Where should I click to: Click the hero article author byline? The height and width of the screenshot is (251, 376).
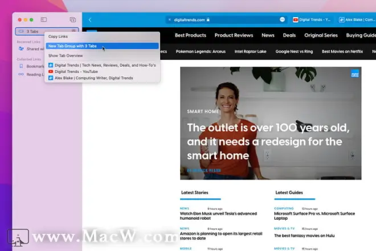pyautogui.click(x=204, y=171)
